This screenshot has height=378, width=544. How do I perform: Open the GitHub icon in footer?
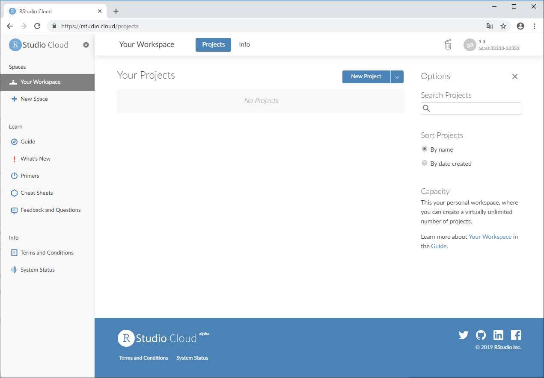pos(481,335)
